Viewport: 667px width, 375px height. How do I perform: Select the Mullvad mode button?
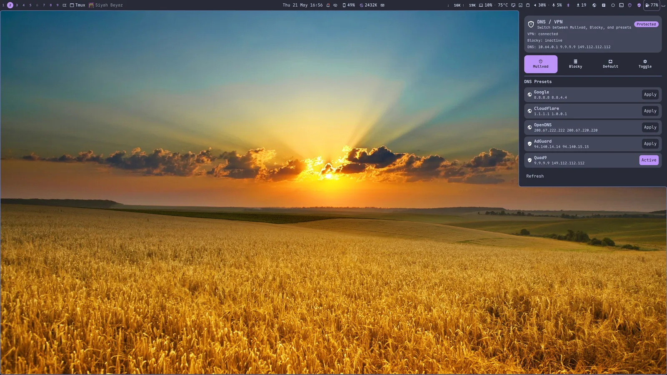click(x=541, y=64)
